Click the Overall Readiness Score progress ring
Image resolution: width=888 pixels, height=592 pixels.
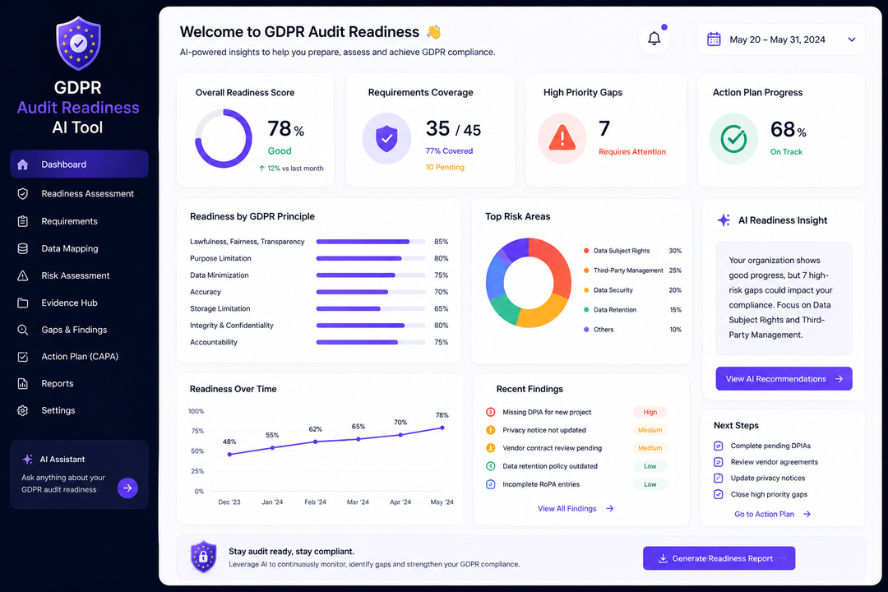224,138
